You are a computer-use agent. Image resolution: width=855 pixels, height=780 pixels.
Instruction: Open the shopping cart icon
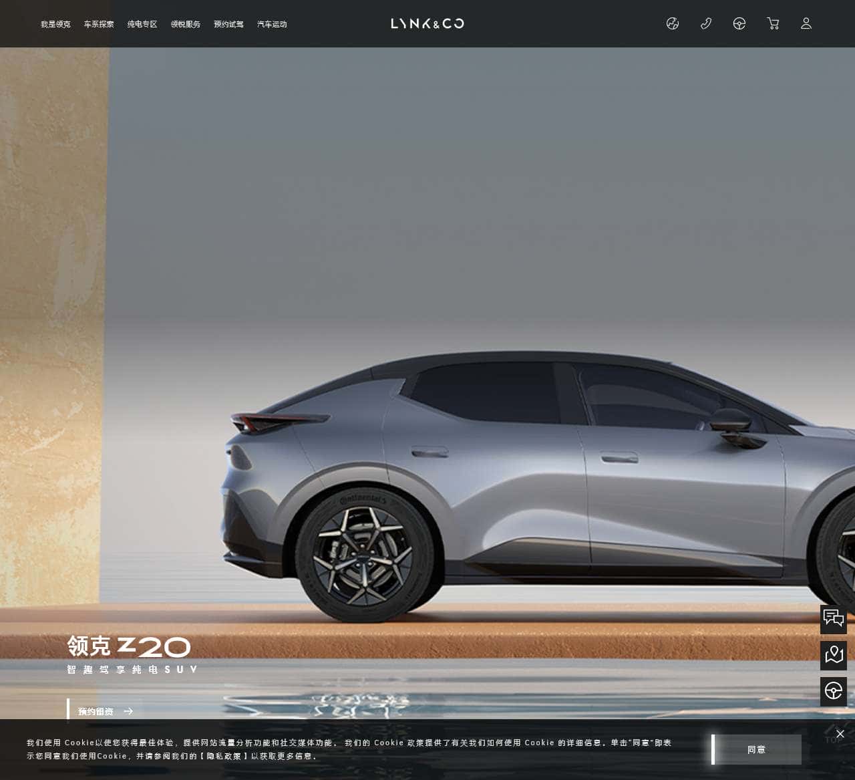[773, 23]
